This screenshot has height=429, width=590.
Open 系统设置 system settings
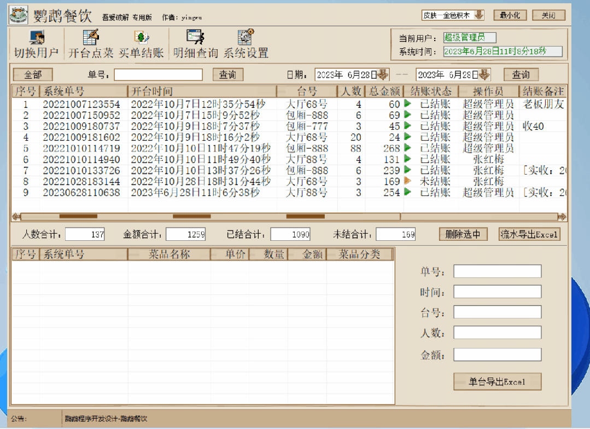click(x=246, y=44)
